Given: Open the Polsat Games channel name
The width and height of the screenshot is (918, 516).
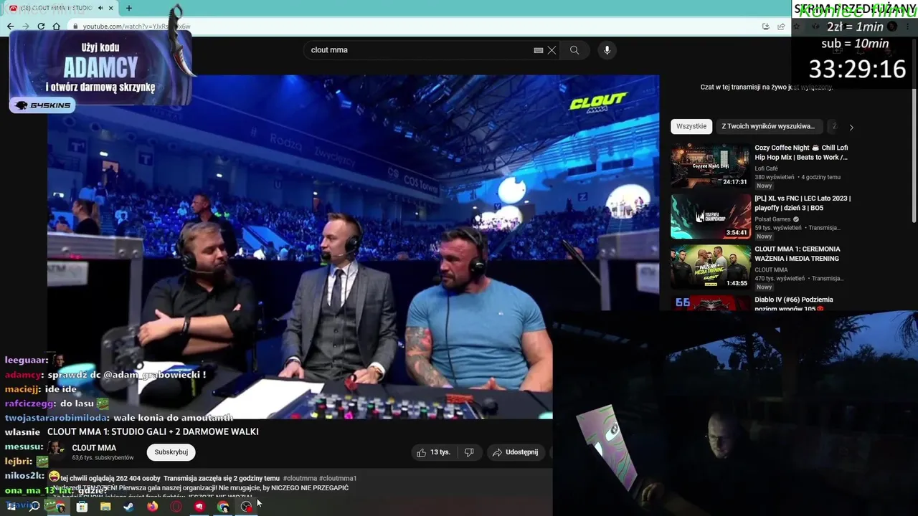Looking at the screenshot, I should coord(772,219).
